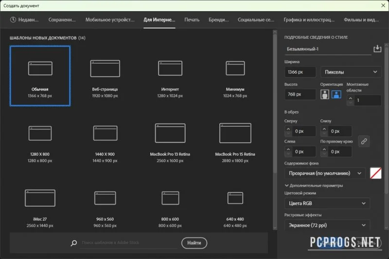Open the Содержимое фона dropdown
Viewport: 389px width, 259px height.
pos(325,173)
